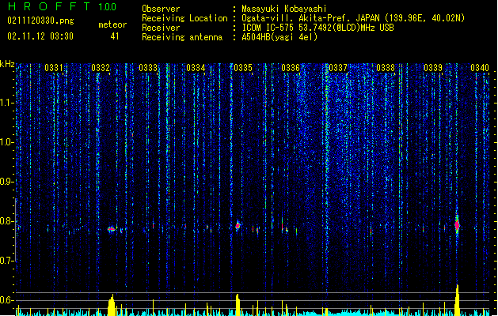Click the 0336 time marker
Screen dimensions: 498x316
(x=291, y=68)
